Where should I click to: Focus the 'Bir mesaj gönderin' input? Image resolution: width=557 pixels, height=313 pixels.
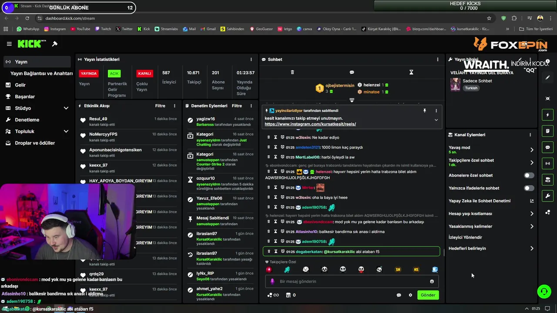[x=352, y=281]
